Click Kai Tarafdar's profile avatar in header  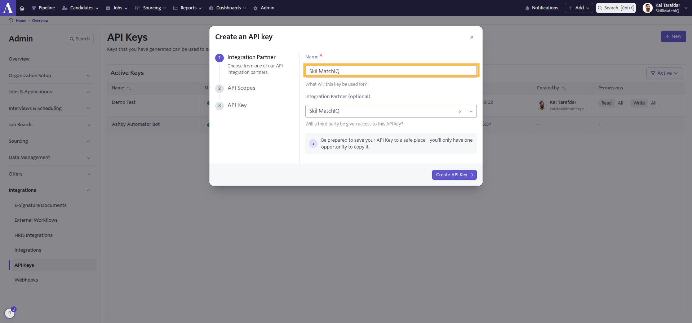pos(648,8)
